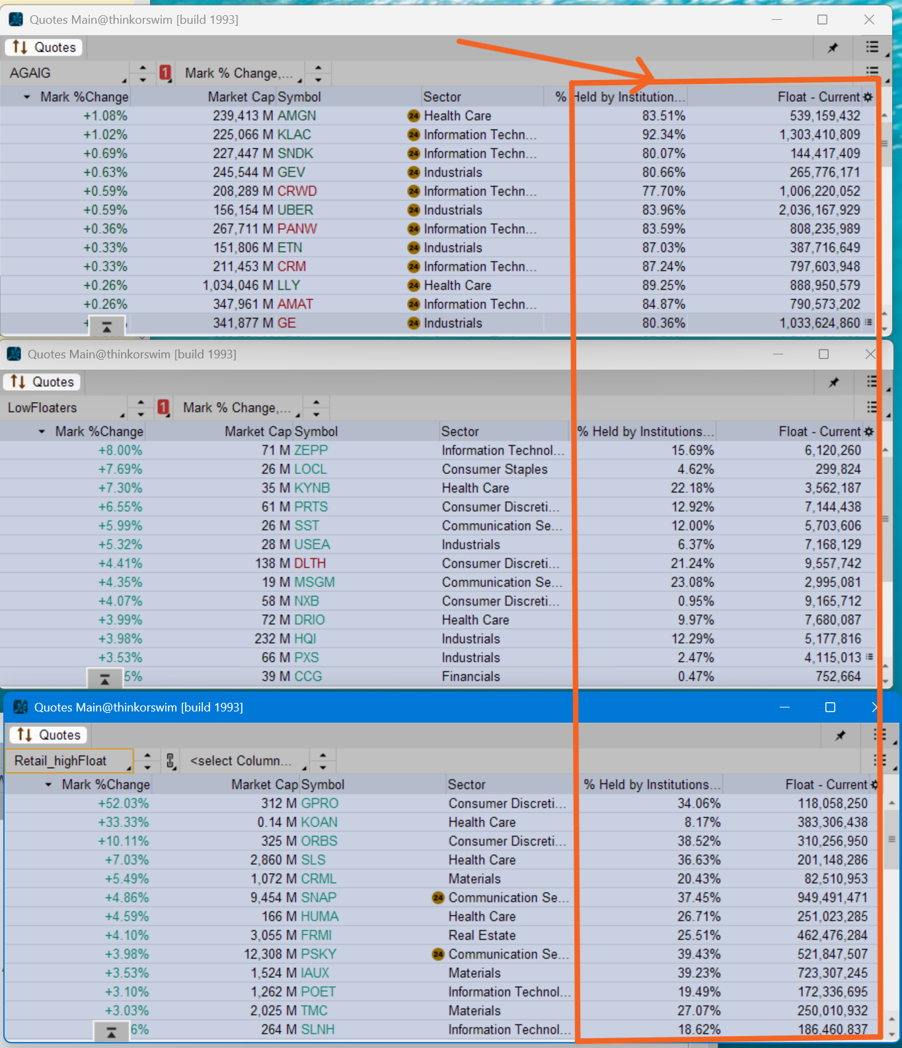902x1048 pixels.
Task: Click the scroll-down arrow in LowFloaters list scrollbar
Action: click(885, 680)
